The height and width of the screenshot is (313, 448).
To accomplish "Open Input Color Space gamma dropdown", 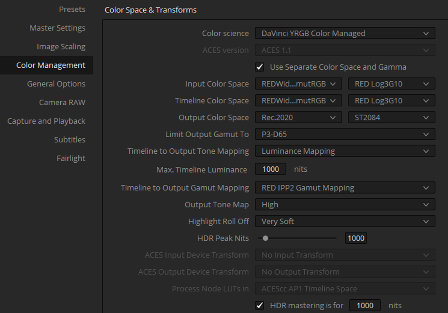I will pyautogui.click(x=392, y=84).
